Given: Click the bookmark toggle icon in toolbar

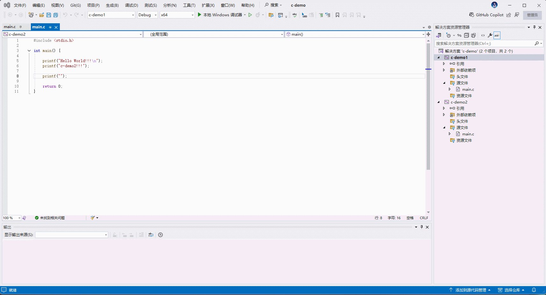Looking at the screenshot, I should pyautogui.click(x=337, y=15).
